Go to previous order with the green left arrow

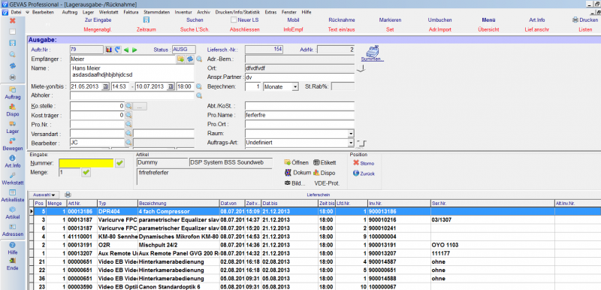(x=125, y=50)
